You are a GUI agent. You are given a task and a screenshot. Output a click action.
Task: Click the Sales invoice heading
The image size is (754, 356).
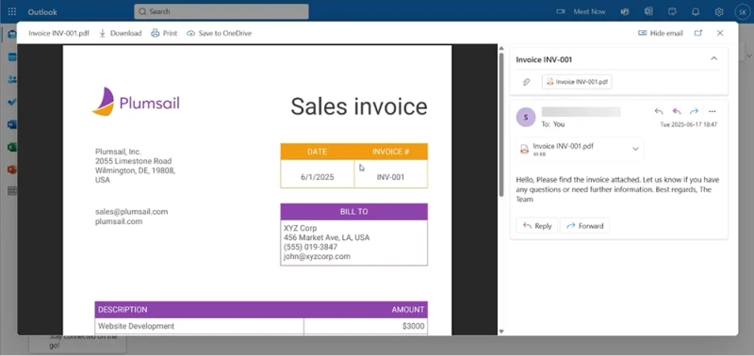coord(359,106)
